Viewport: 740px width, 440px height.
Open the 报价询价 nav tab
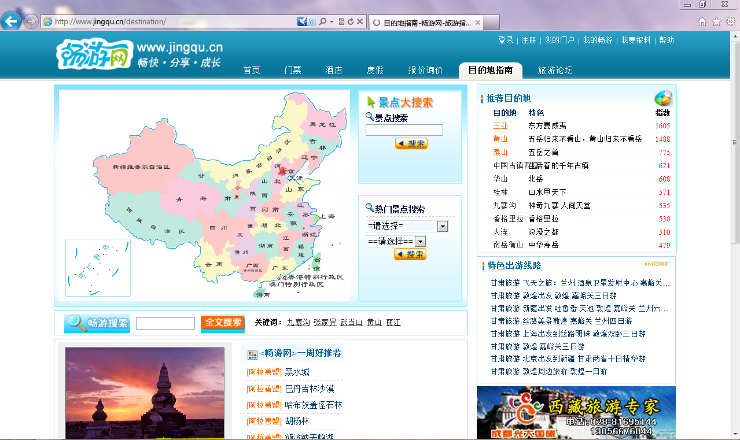point(425,70)
